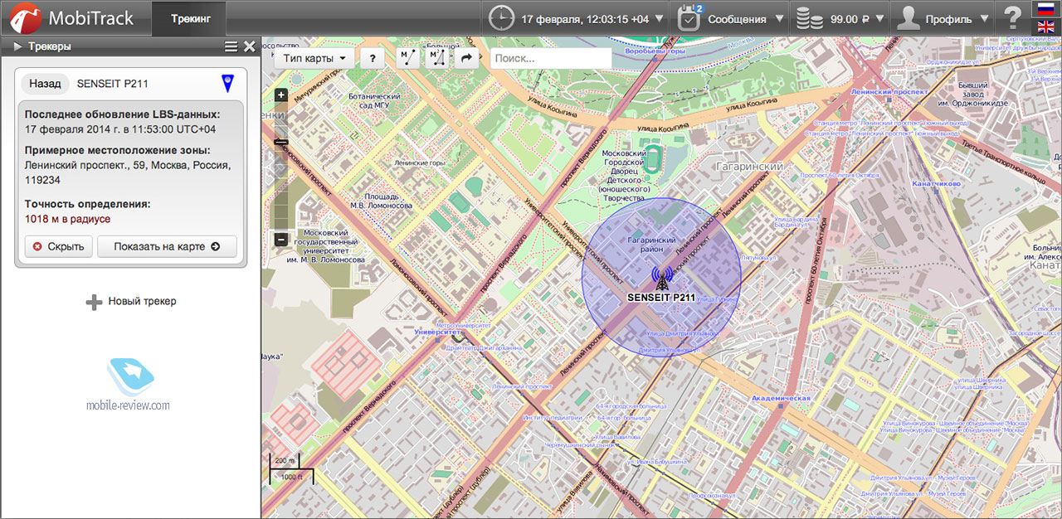This screenshot has height=519, width=1062.
Task: Click the blue tracker marker icon
Action: (227, 83)
